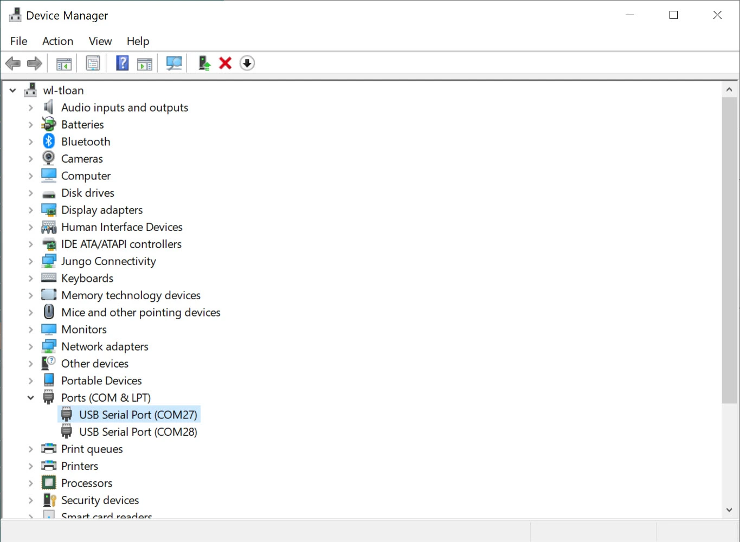Click red X Uninstall device icon
The image size is (740, 542).
226,63
